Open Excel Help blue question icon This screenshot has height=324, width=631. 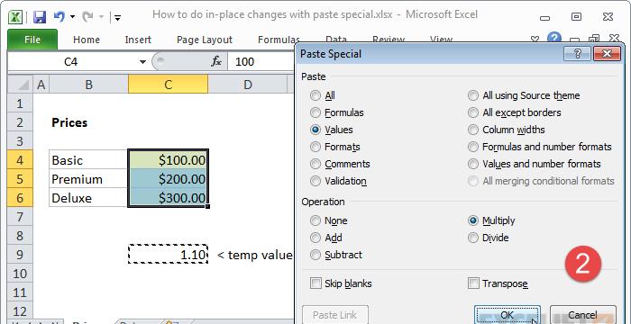(554, 38)
